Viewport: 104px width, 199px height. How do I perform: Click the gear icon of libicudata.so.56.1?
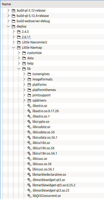[29, 137]
